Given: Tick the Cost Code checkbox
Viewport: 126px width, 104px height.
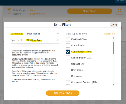Looking at the screenshot, I should tap(68, 70).
